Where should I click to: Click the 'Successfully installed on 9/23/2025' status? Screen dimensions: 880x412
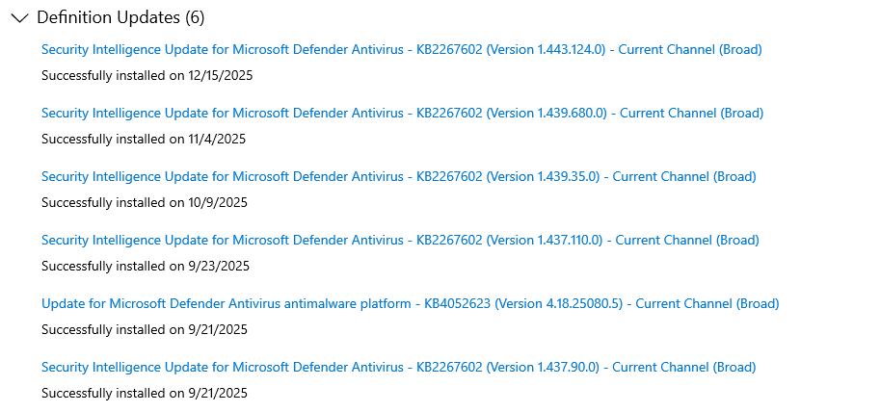(145, 266)
